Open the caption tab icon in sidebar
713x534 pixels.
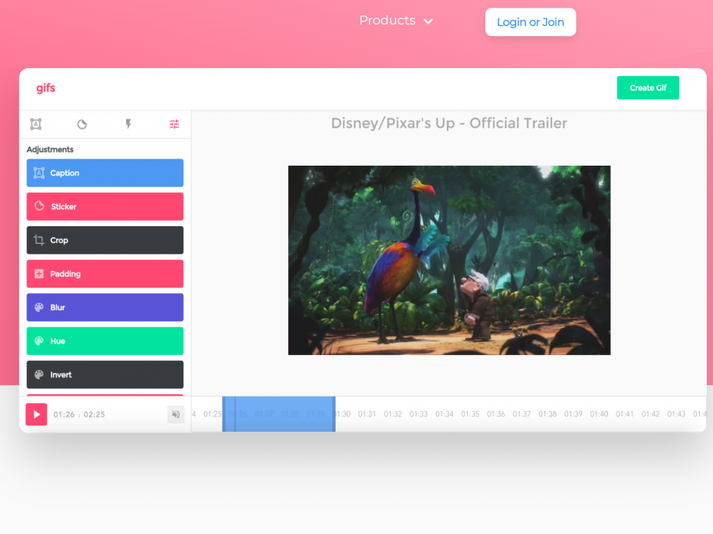pyautogui.click(x=36, y=124)
